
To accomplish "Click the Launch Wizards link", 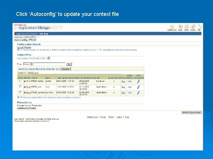I will click(24, 47).
